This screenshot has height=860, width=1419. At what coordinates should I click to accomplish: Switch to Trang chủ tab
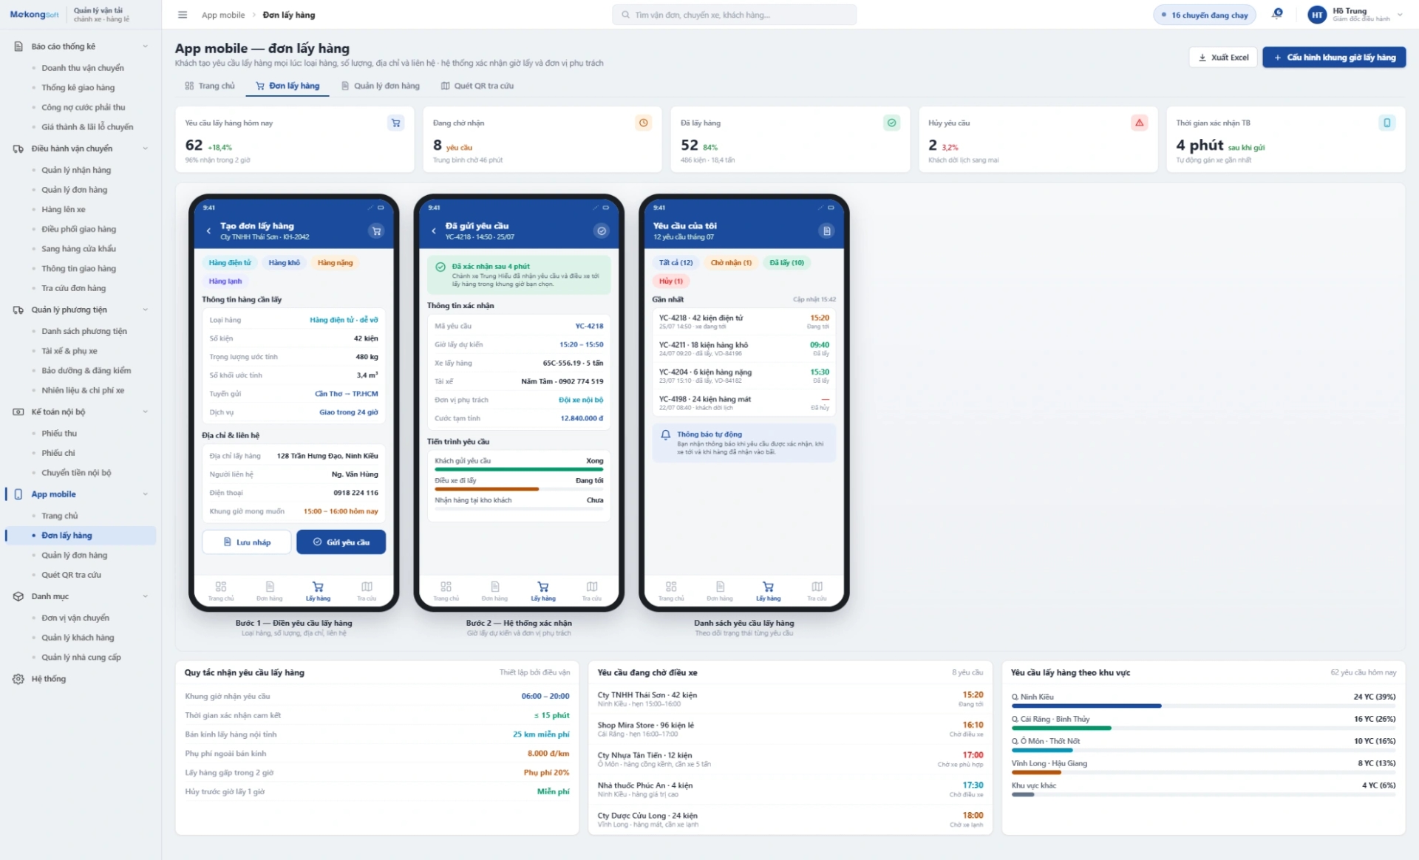point(210,86)
